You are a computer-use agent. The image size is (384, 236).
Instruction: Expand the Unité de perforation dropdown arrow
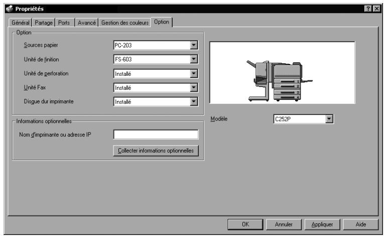click(x=194, y=73)
